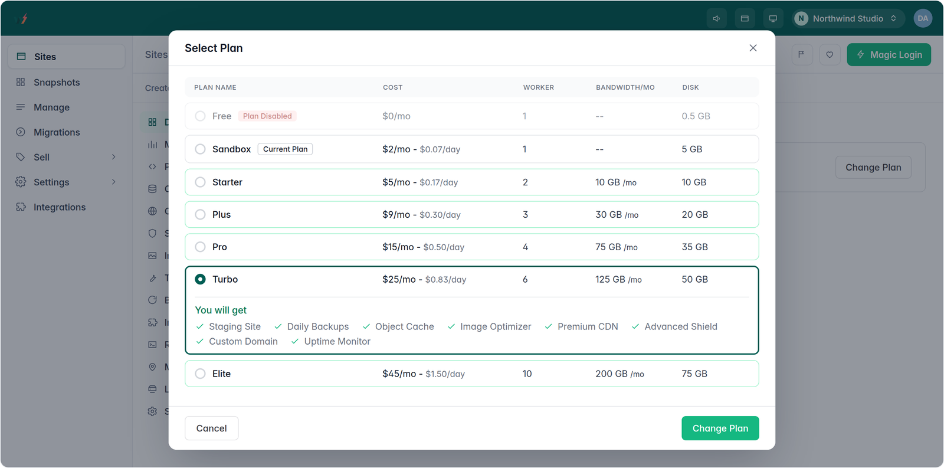Expand the Sell submenu chevron
The height and width of the screenshot is (468, 944).
click(x=114, y=157)
